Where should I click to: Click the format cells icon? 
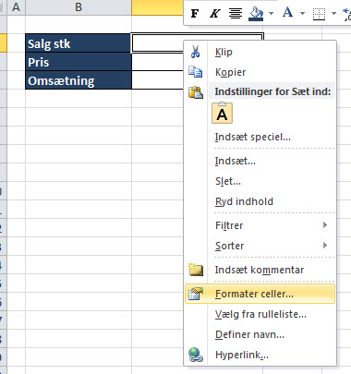click(x=196, y=294)
